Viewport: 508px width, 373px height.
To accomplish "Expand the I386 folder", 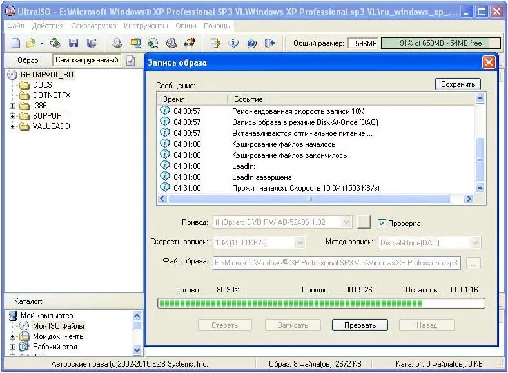I will click(x=13, y=106).
